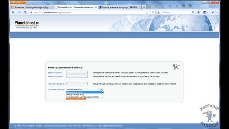Click the repeat password input field
Image resolution: width=229 pixels, height=129 pixels.
click(77, 83)
